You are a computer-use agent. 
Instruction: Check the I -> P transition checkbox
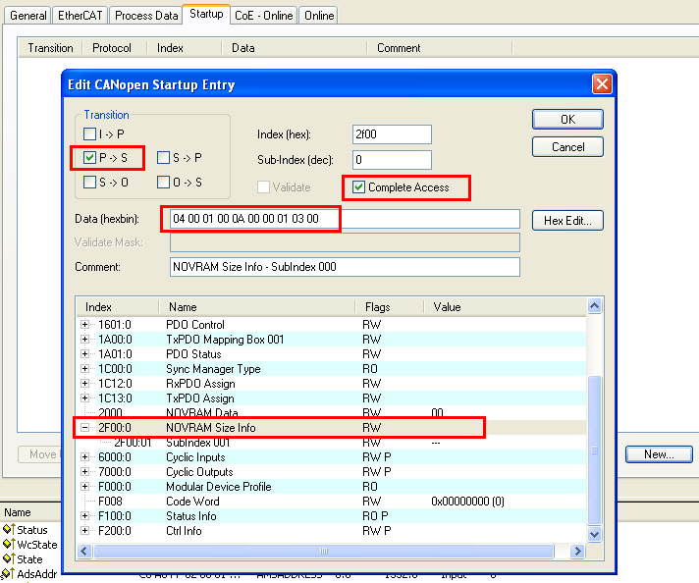pyautogui.click(x=89, y=133)
